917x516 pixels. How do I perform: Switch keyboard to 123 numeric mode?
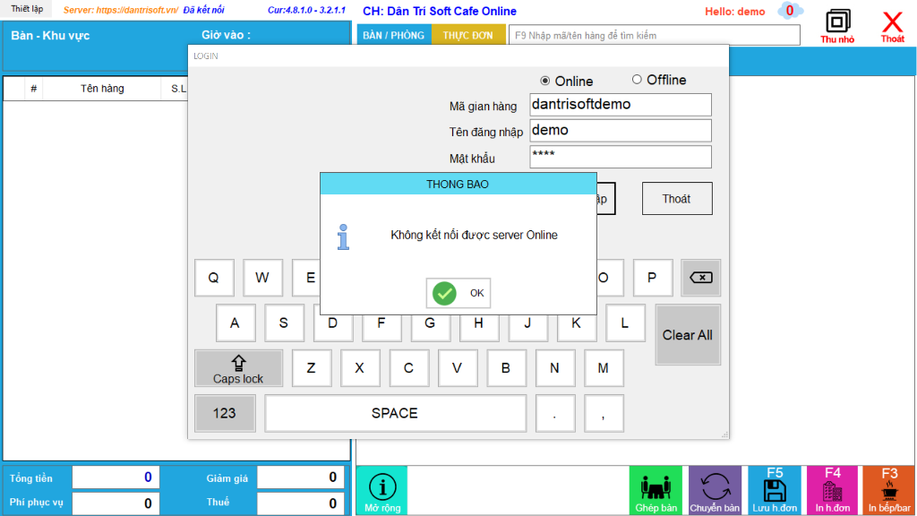point(225,413)
